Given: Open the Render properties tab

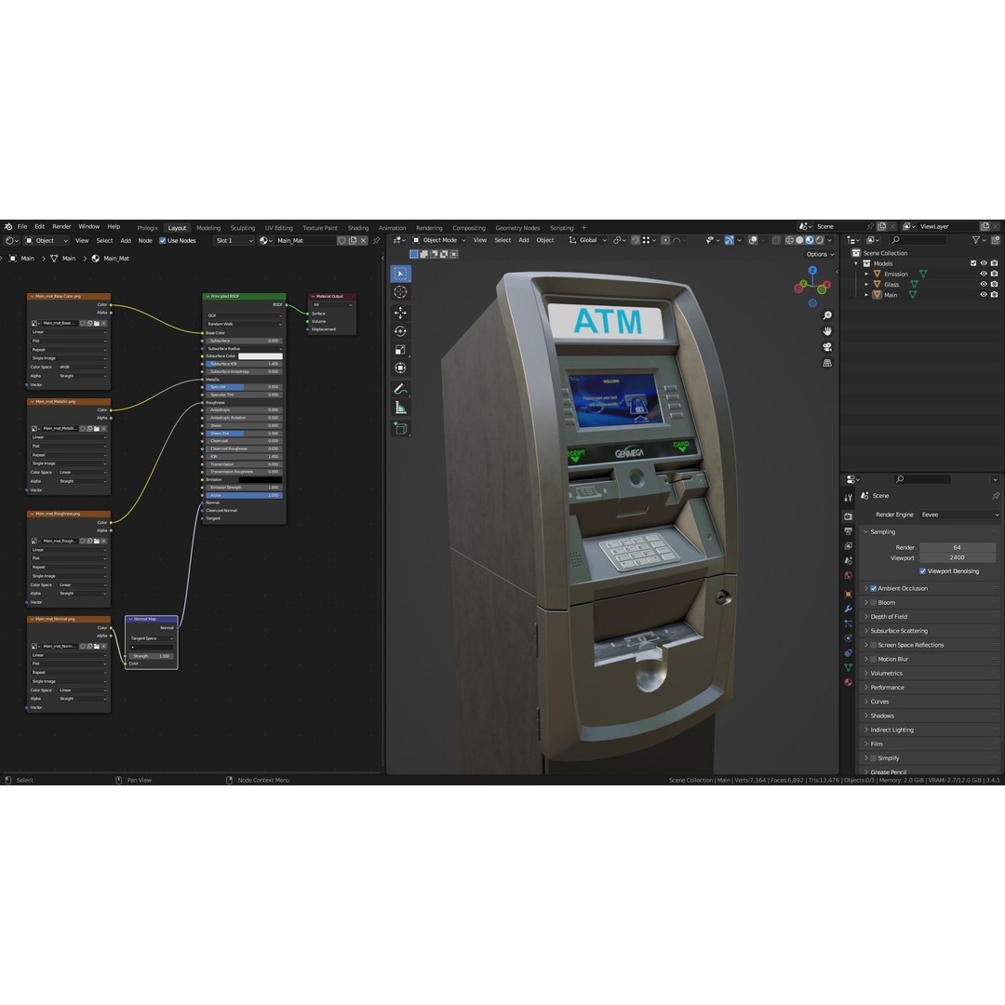Looking at the screenshot, I should click(848, 516).
